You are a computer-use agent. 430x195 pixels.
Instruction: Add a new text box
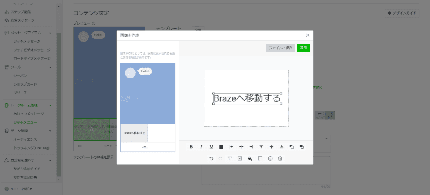[x=230, y=158]
